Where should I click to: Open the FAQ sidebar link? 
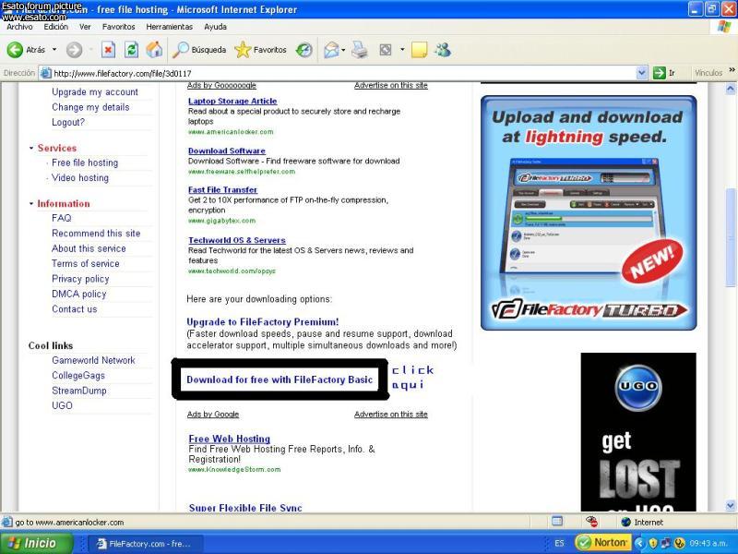coord(62,218)
